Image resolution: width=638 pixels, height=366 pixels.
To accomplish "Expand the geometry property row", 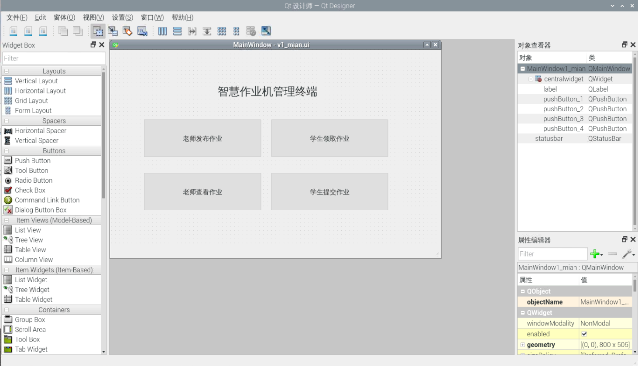I will pos(522,345).
